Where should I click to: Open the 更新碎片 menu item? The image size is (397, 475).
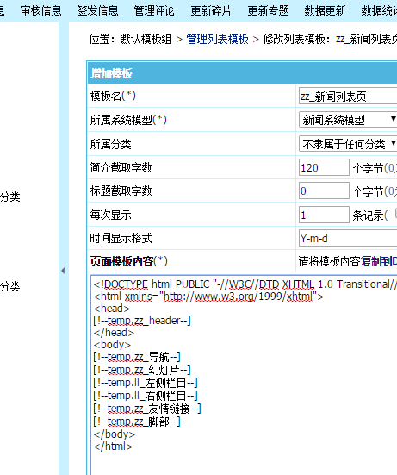[x=211, y=11]
